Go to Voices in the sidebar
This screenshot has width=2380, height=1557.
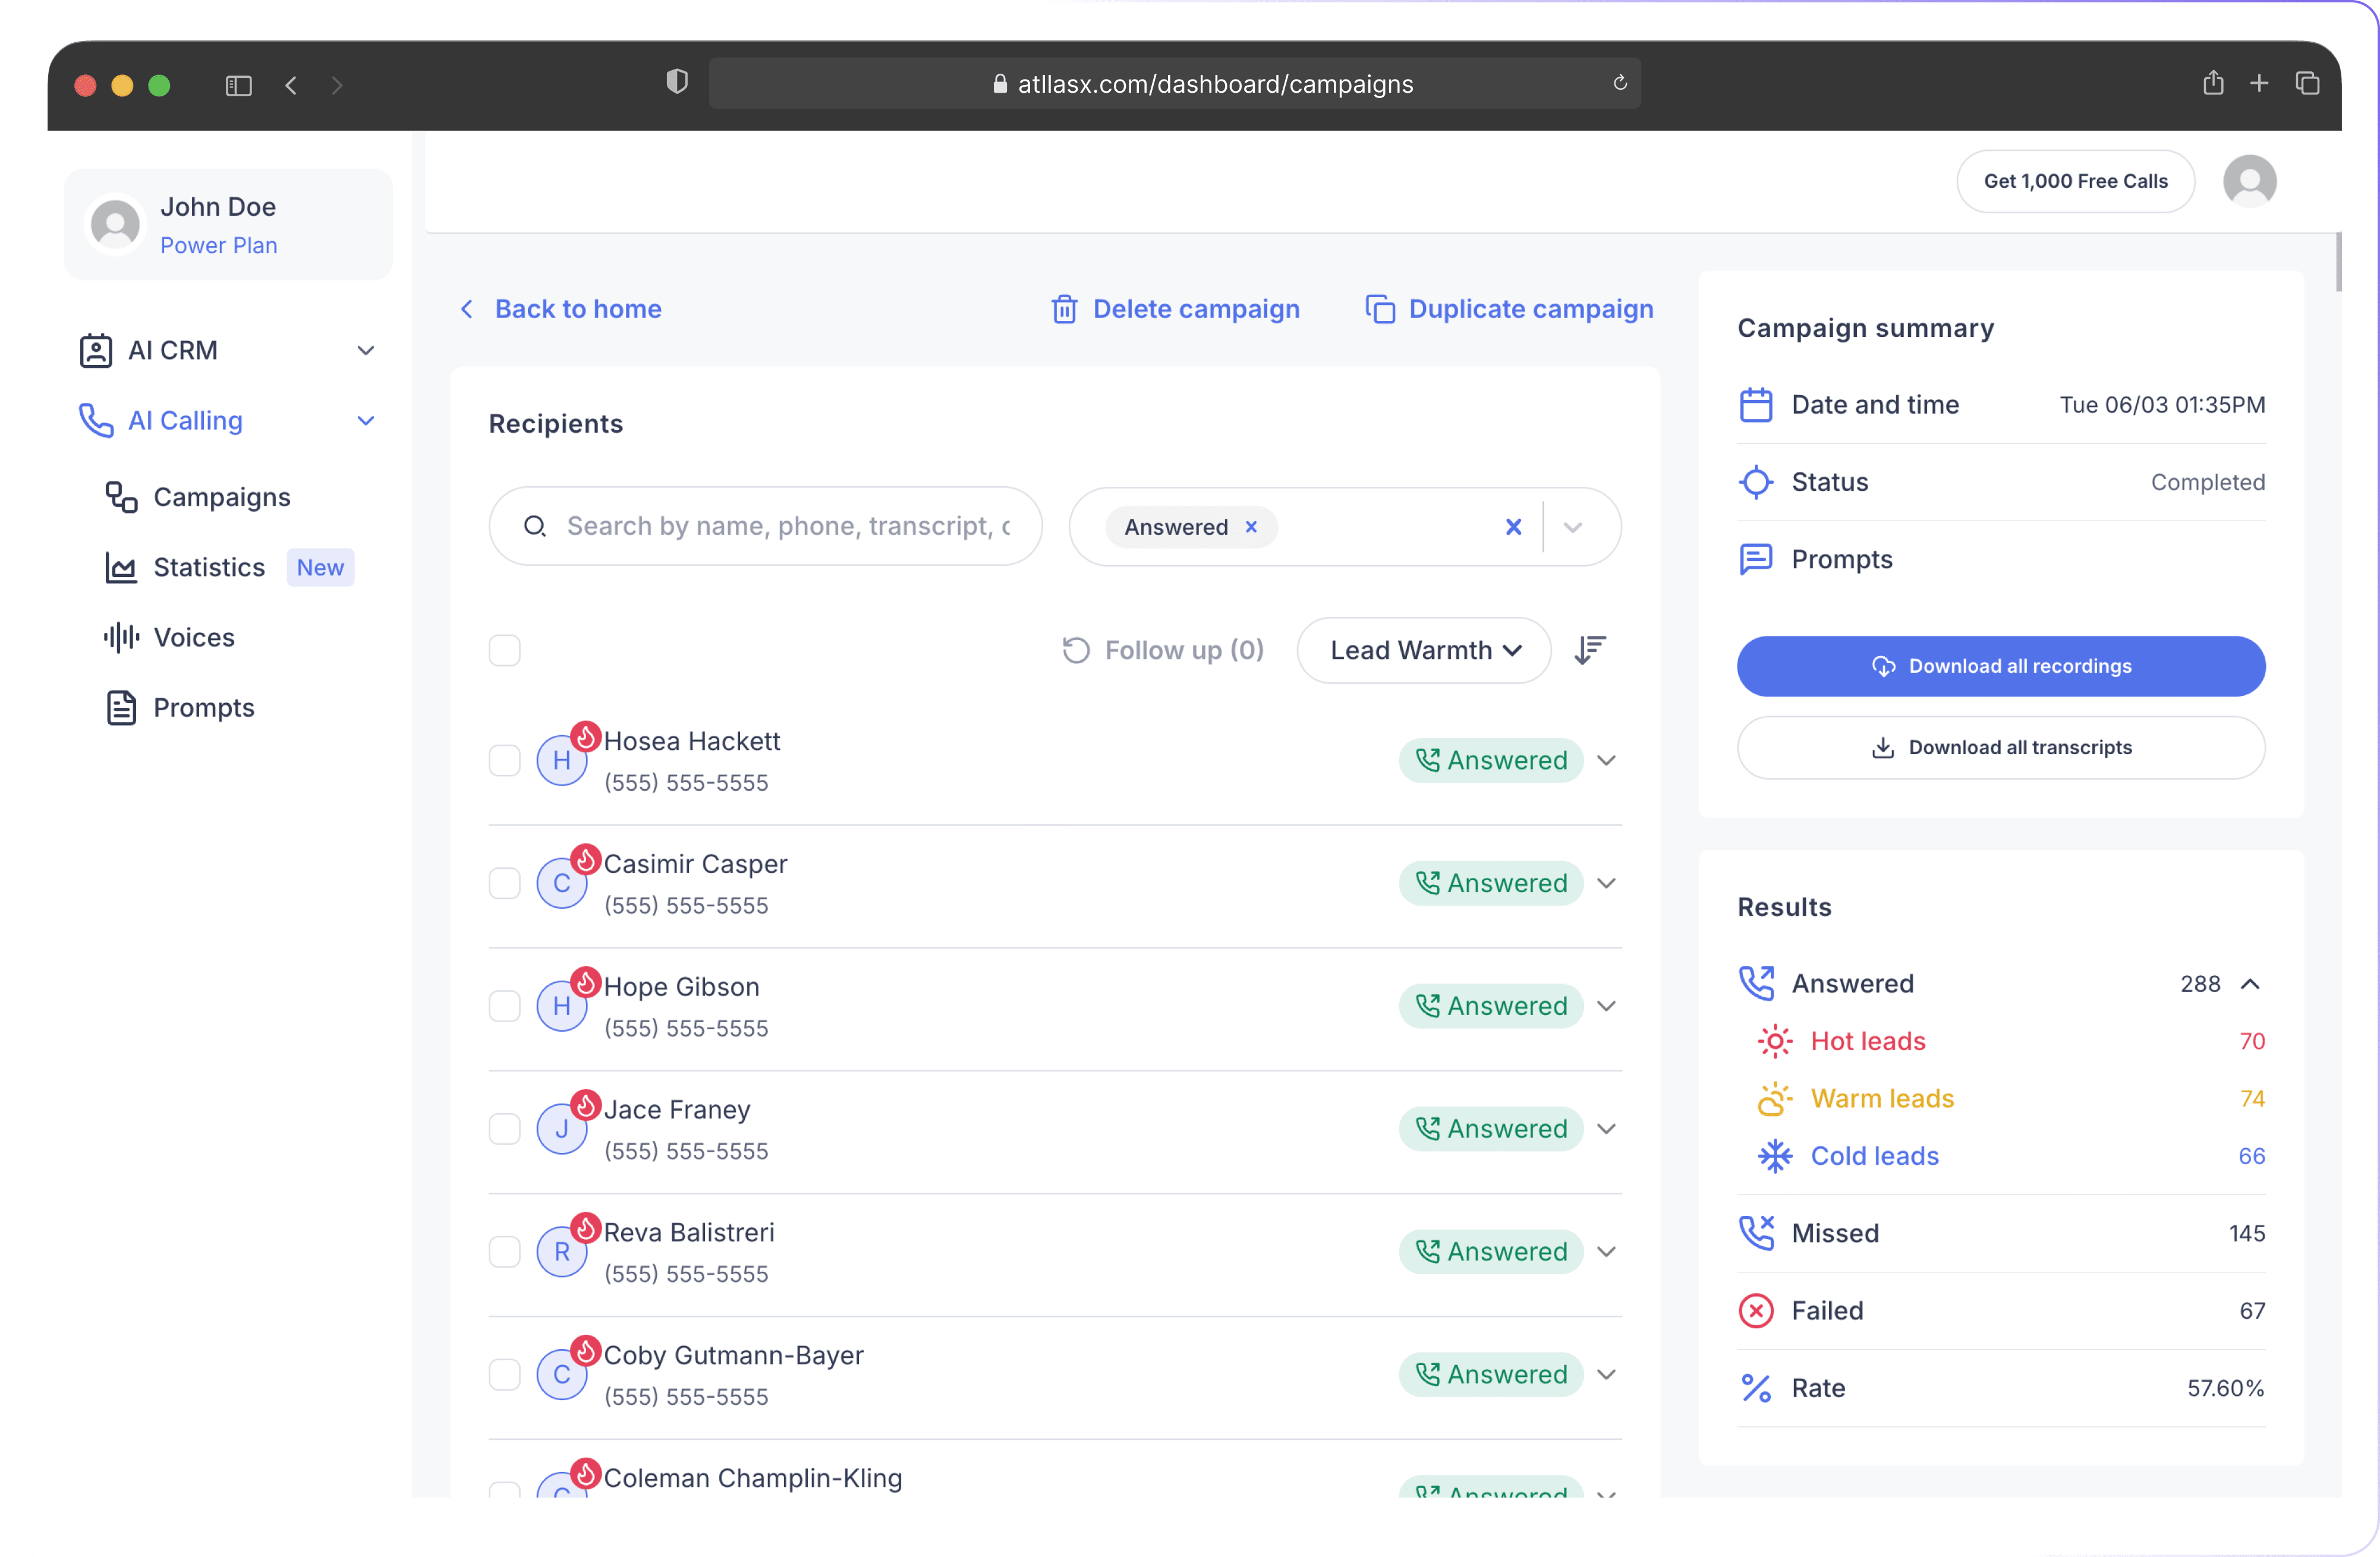tap(194, 637)
